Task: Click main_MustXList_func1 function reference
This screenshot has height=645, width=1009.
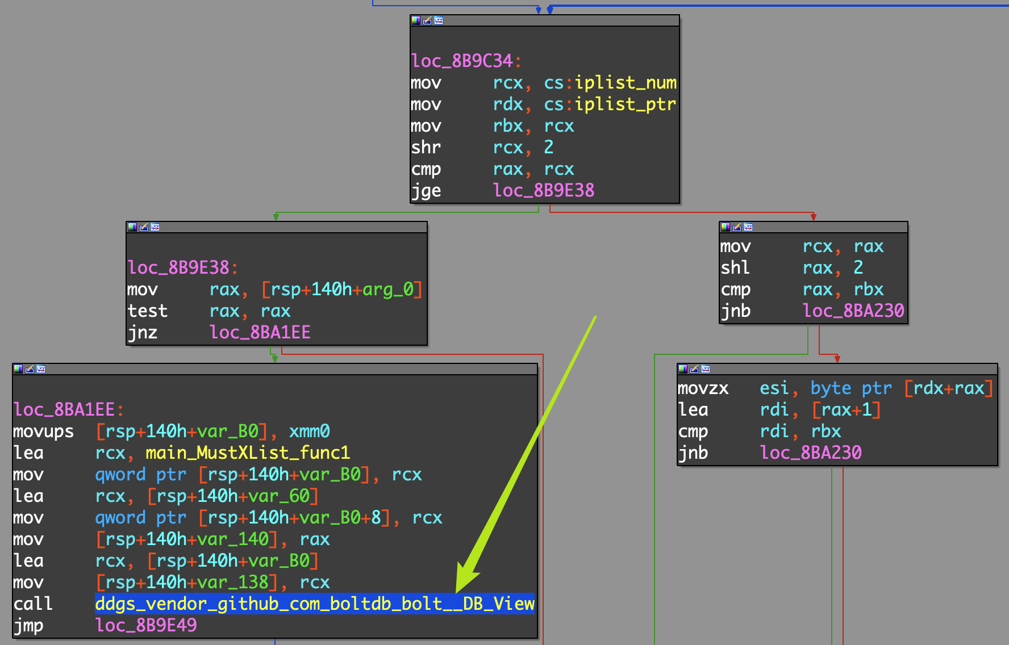Action: 248,453
